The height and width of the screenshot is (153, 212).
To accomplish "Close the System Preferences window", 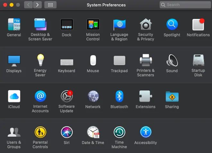I will coord(5,5).
